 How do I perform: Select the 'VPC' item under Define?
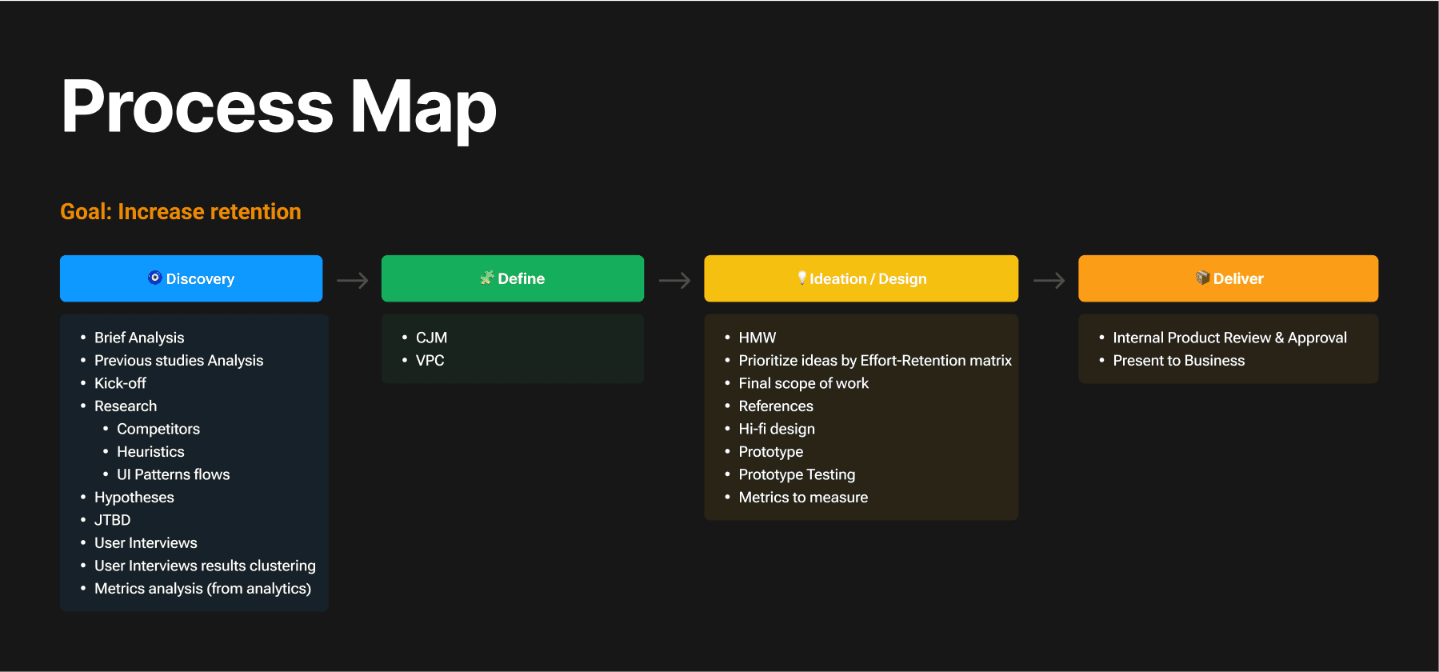pyautogui.click(x=430, y=360)
